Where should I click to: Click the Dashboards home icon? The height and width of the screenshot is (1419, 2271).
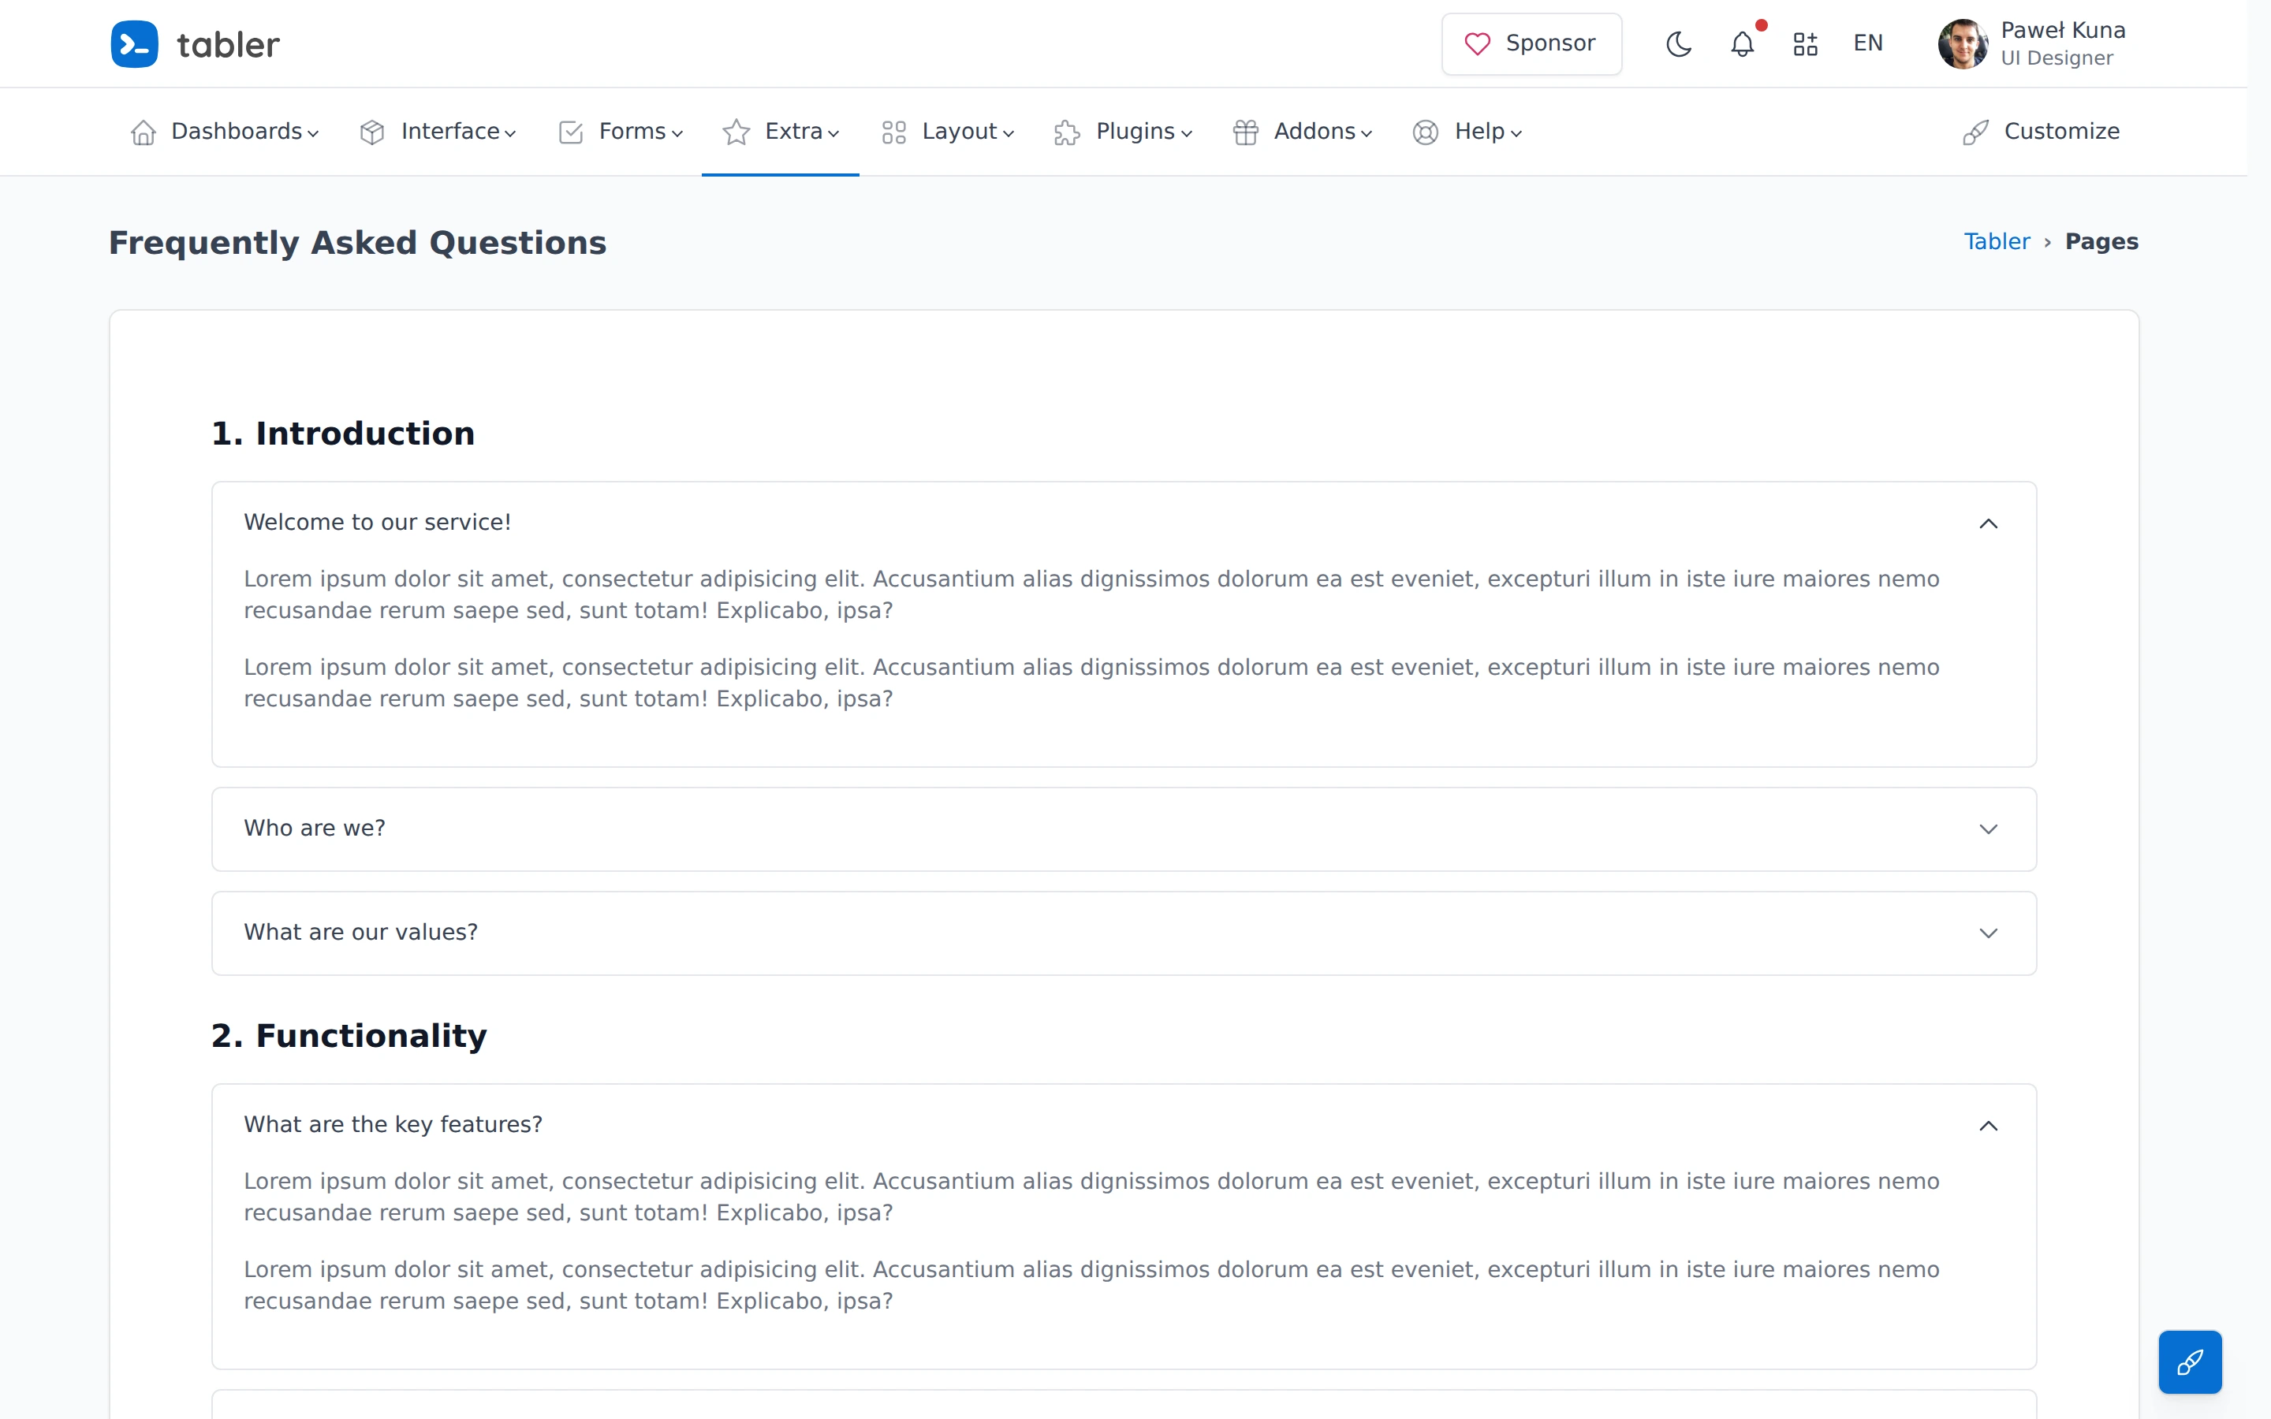pos(144,132)
